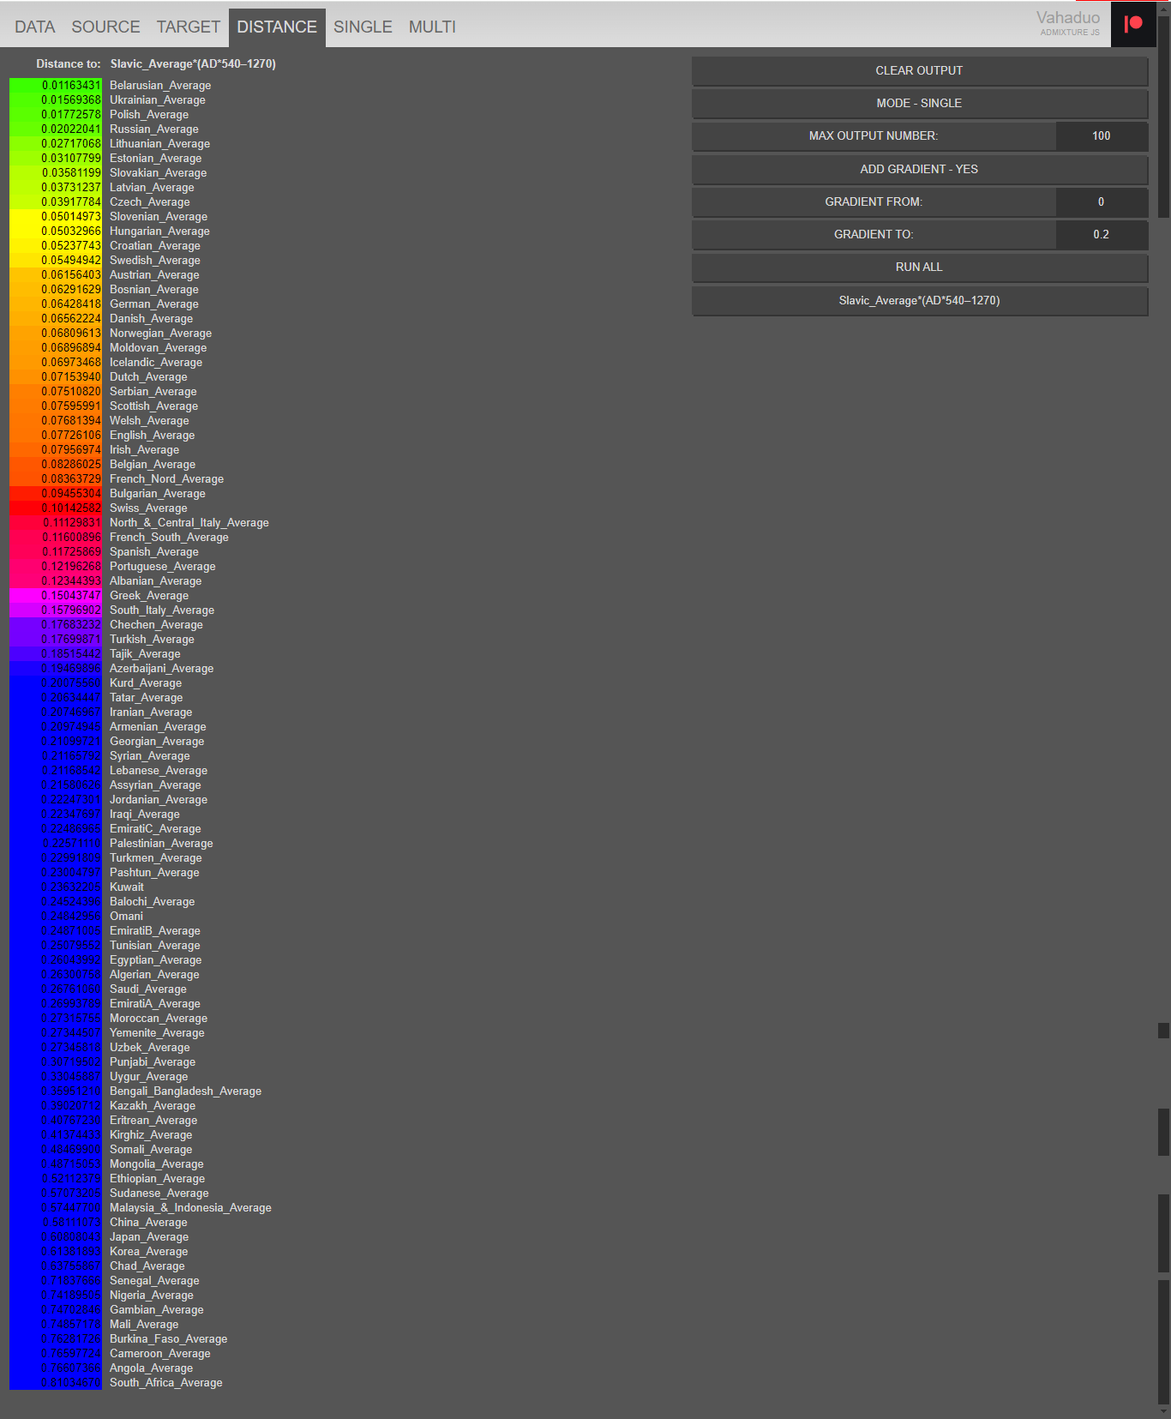Select the Polish_Average entry
Image resolution: width=1171 pixels, height=1419 pixels.
click(x=149, y=115)
